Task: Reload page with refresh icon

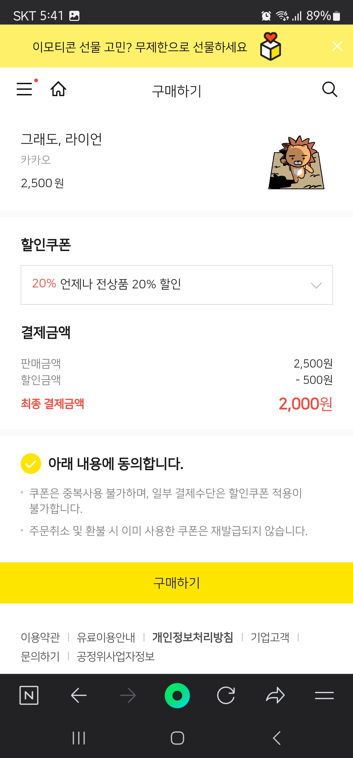Action: (226, 695)
